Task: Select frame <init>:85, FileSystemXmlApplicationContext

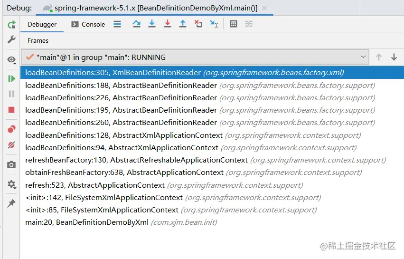Action: tap(212, 210)
